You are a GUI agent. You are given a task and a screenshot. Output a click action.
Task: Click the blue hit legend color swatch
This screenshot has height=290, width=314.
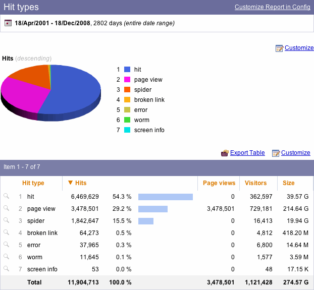click(x=127, y=70)
